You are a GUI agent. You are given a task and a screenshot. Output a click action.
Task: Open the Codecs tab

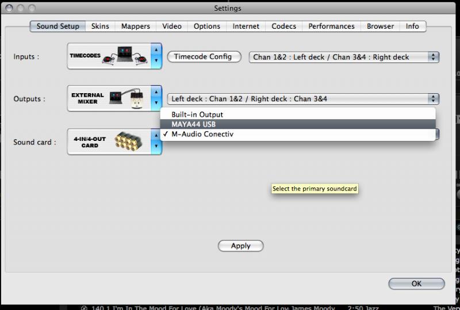tap(283, 26)
